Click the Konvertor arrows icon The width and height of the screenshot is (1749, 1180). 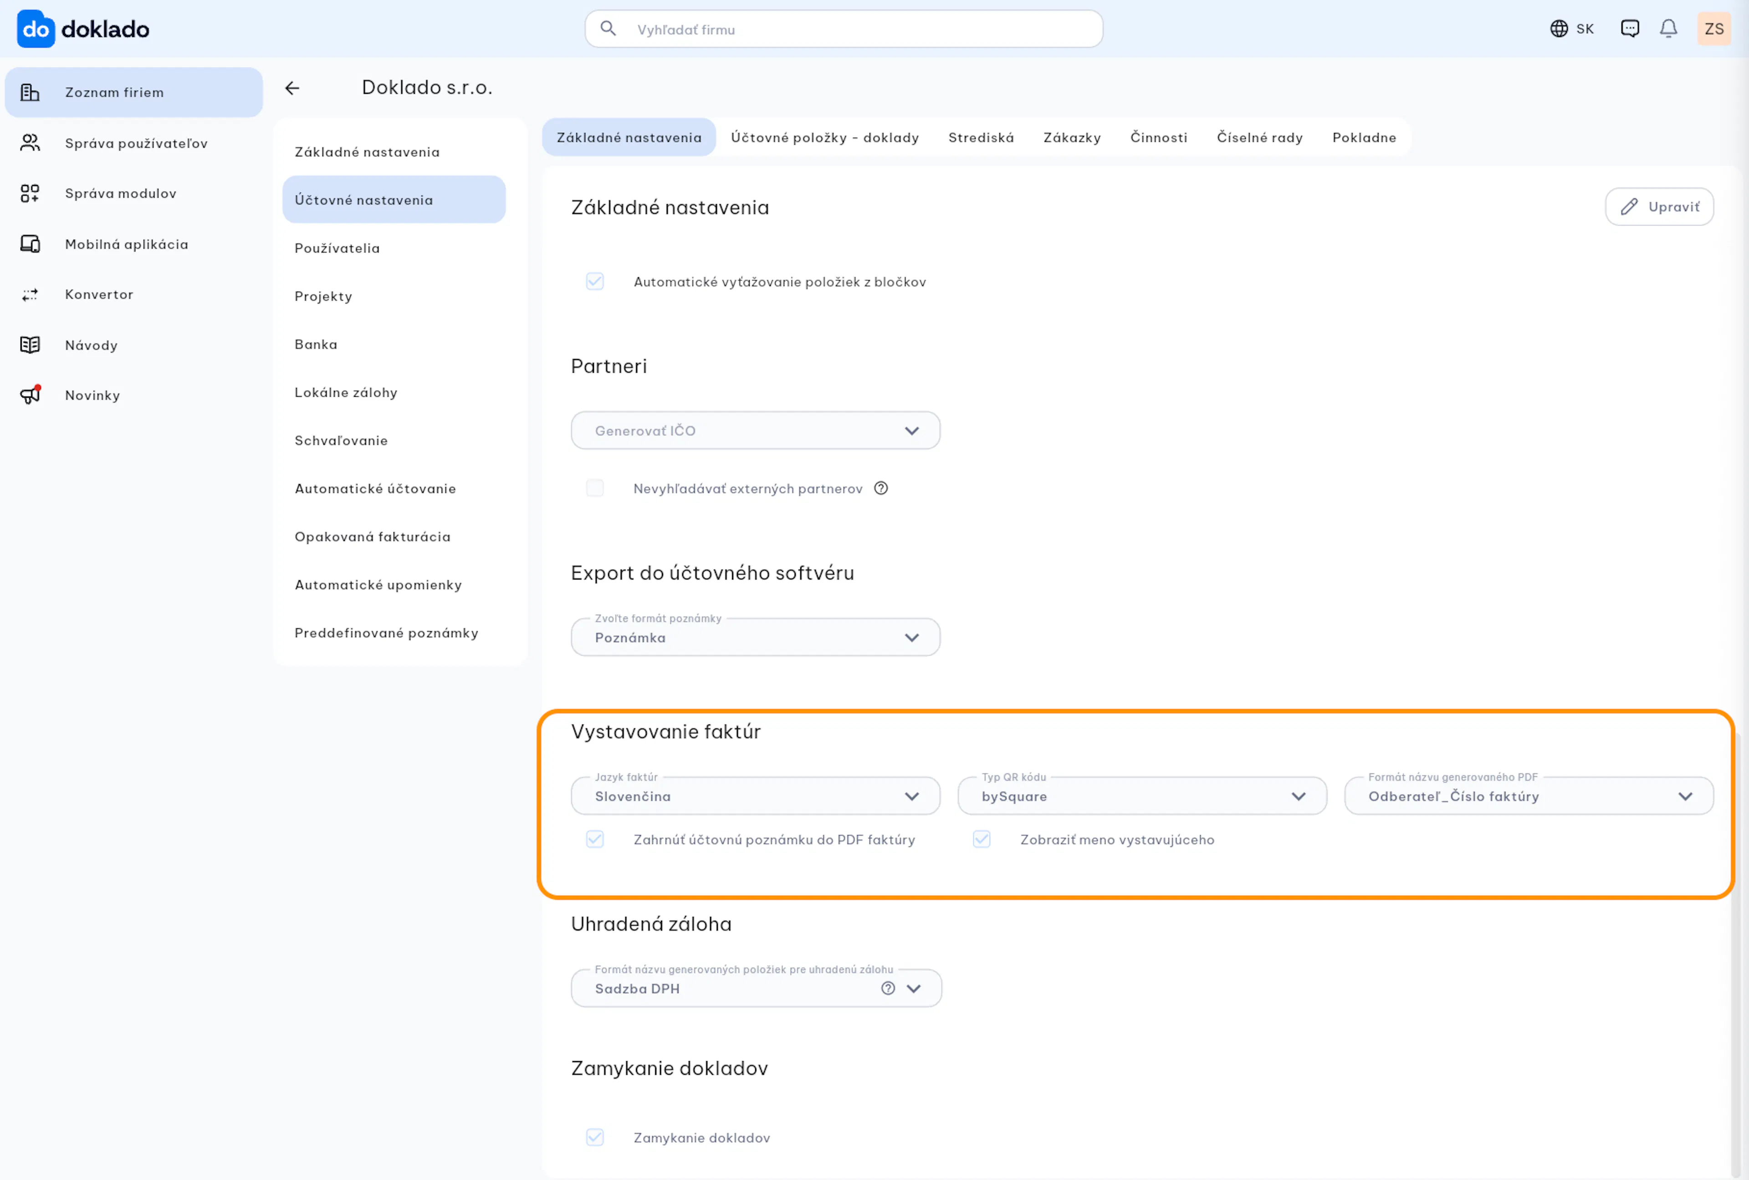[x=30, y=294]
